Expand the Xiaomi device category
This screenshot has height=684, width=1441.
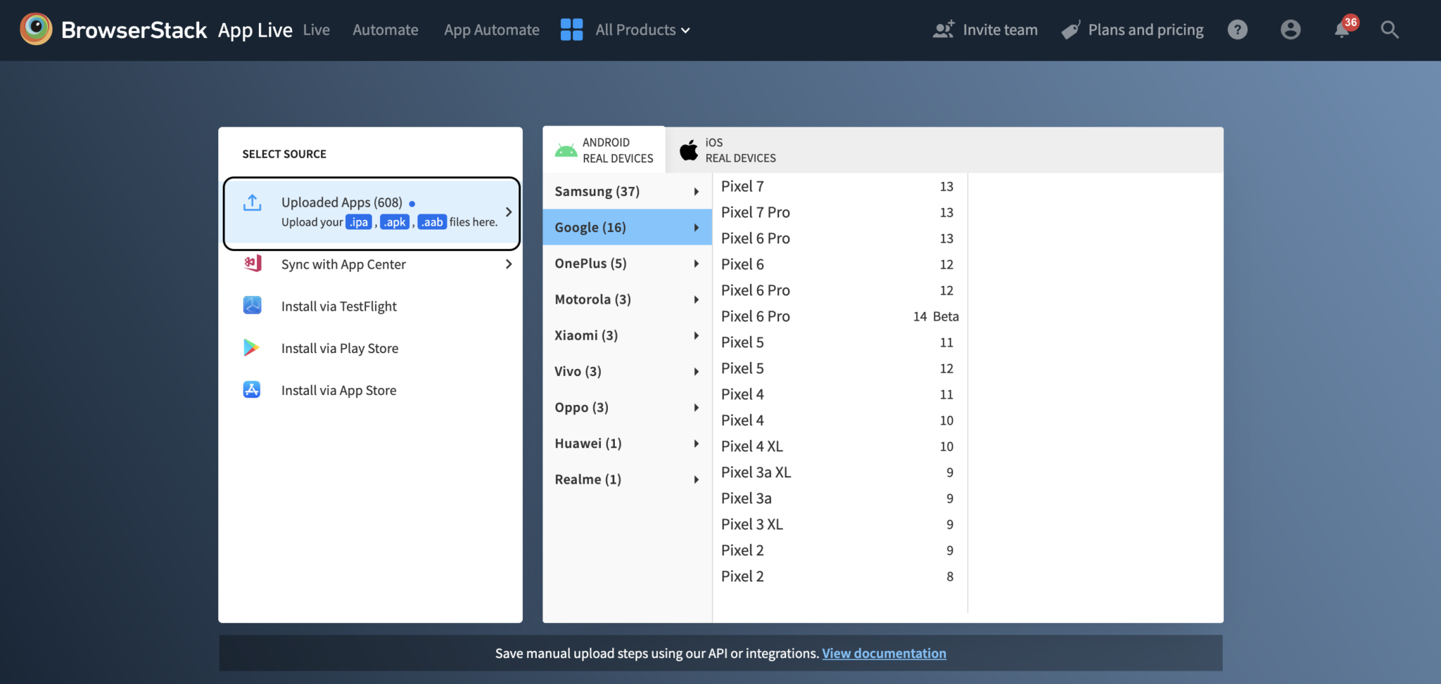[x=585, y=335]
